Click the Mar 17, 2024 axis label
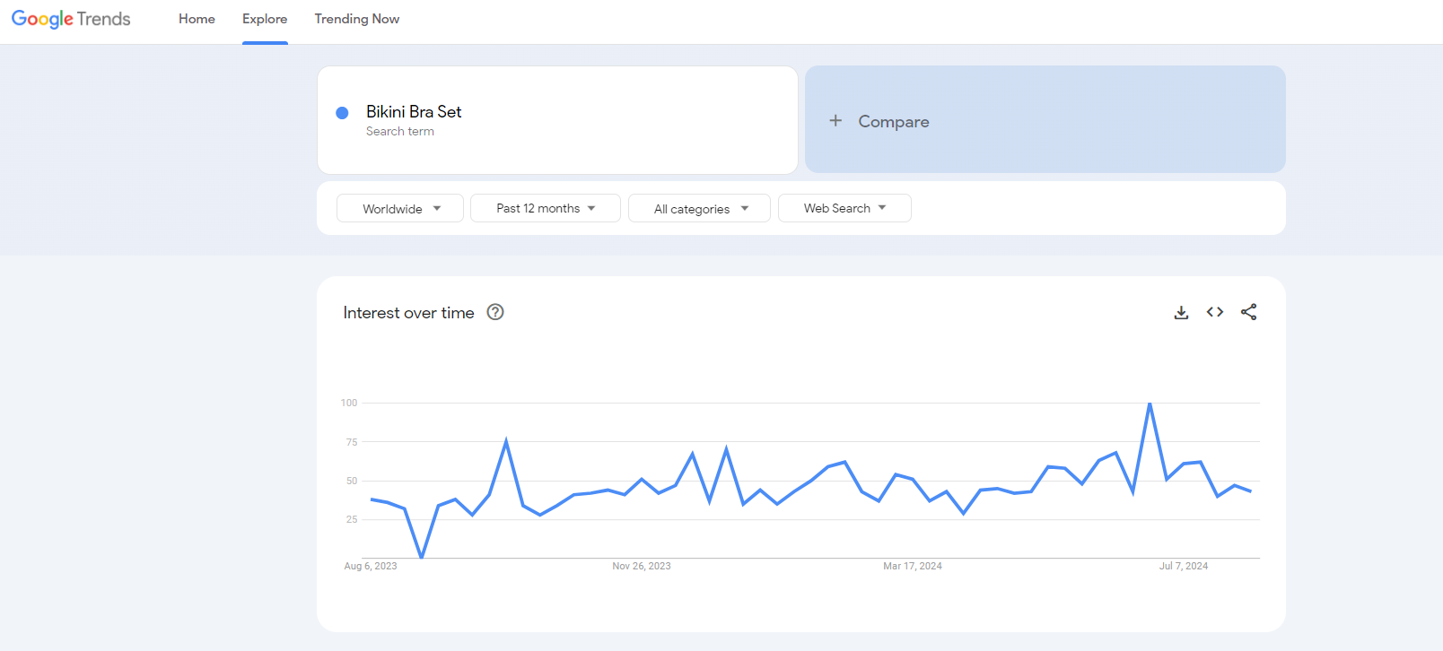This screenshot has width=1443, height=651. 913,566
